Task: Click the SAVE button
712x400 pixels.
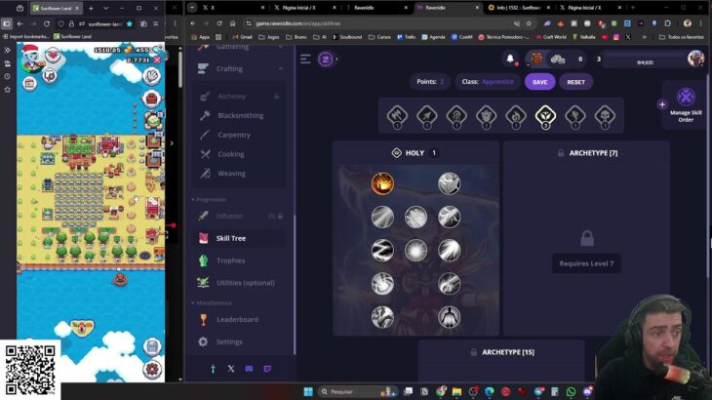Action: click(x=539, y=82)
